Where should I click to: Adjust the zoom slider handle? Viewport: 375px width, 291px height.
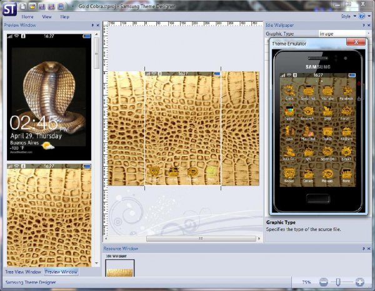tap(338, 282)
